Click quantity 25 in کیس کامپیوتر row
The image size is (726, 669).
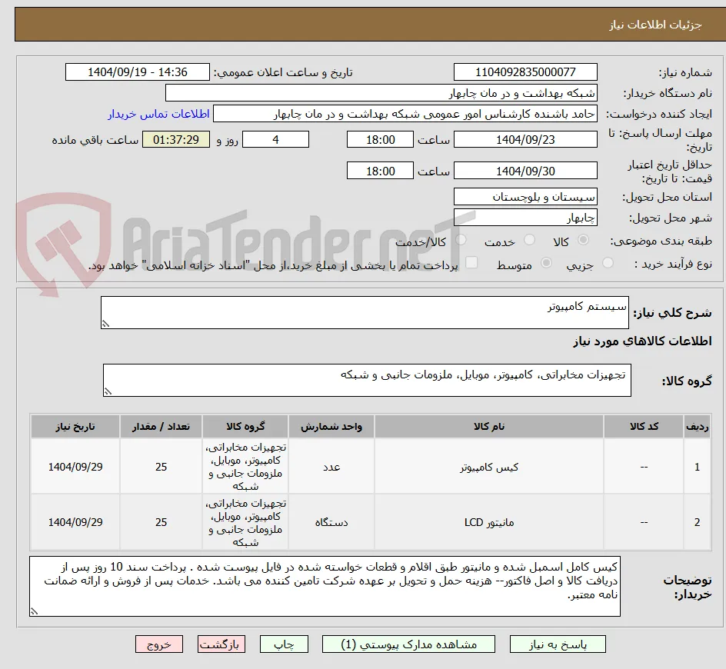click(x=162, y=467)
